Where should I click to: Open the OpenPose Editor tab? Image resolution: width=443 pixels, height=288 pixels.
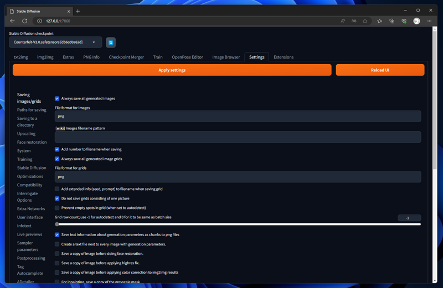tap(187, 57)
